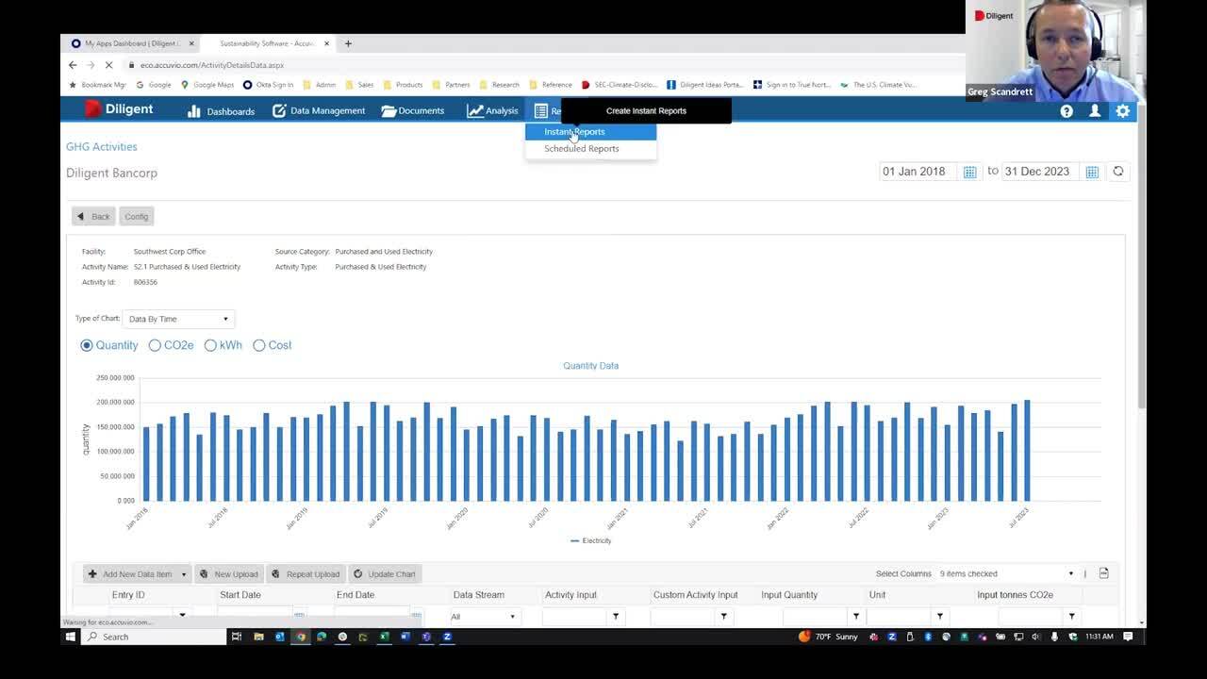1207x679 pixels.
Task: Click the Repeat Upload button
Action: [306, 573]
